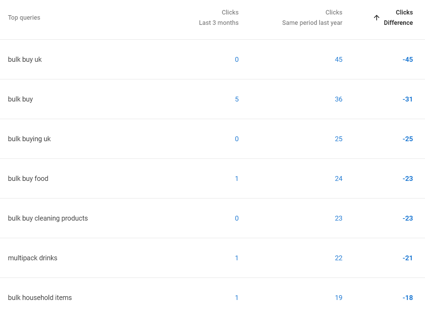
Task: Select the 'multipack drinks' query row
Action: coord(32,258)
